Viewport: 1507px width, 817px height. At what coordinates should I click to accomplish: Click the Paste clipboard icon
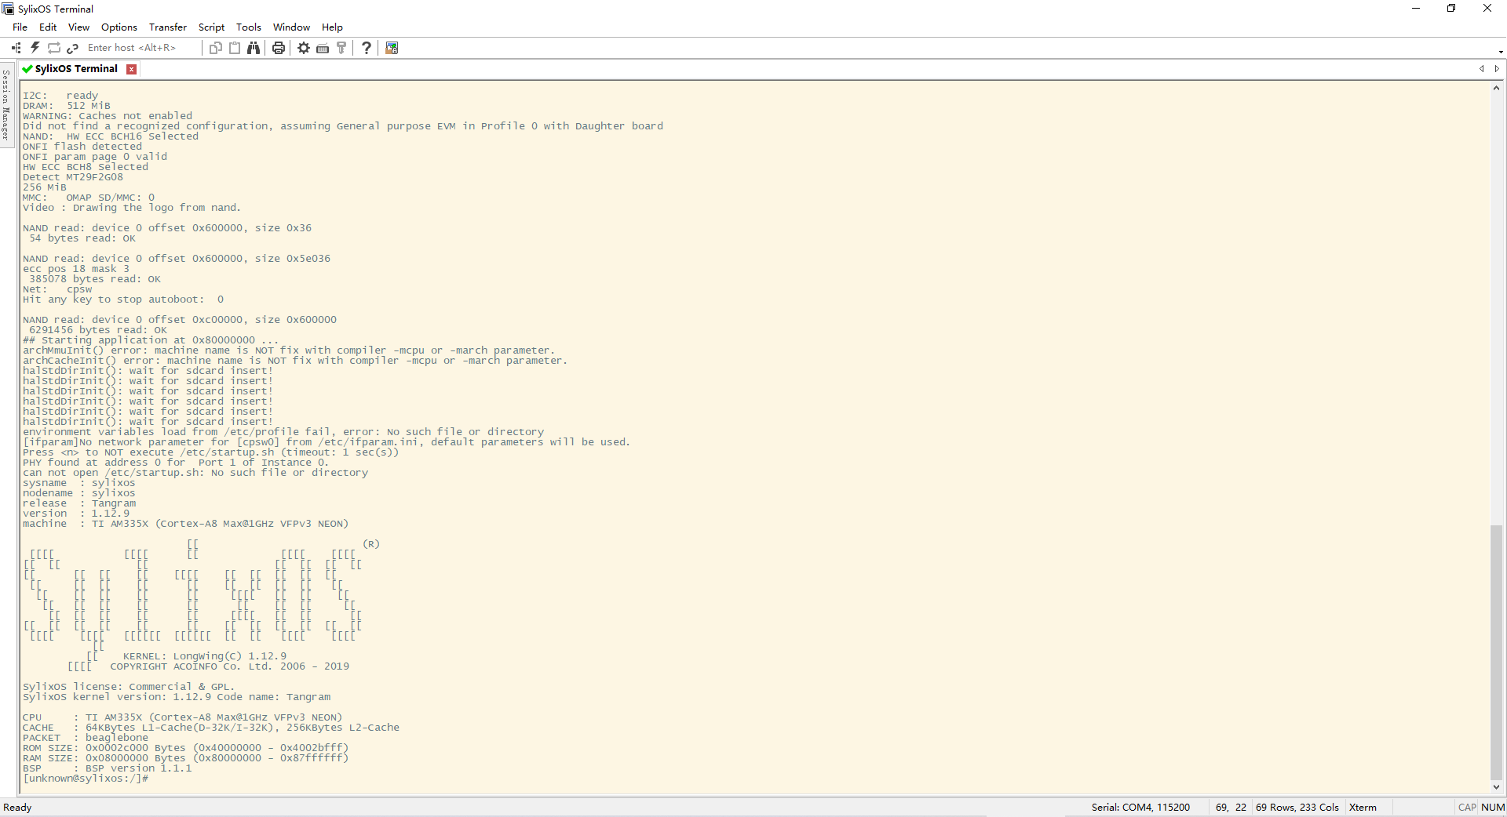235,48
